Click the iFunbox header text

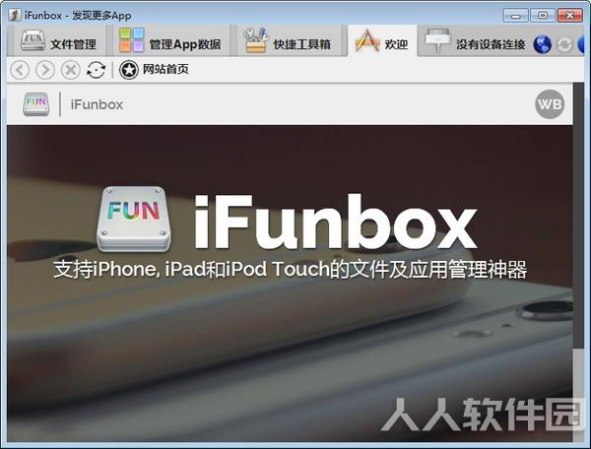pyautogui.click(x=97, y=104)
